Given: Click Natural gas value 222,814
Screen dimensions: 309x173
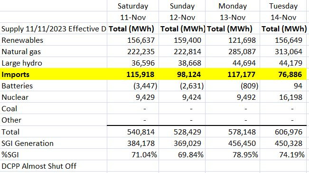Looking at the screenshot, I should point(187,51).
